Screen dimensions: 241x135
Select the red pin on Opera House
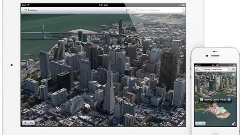tap(212, 106)
